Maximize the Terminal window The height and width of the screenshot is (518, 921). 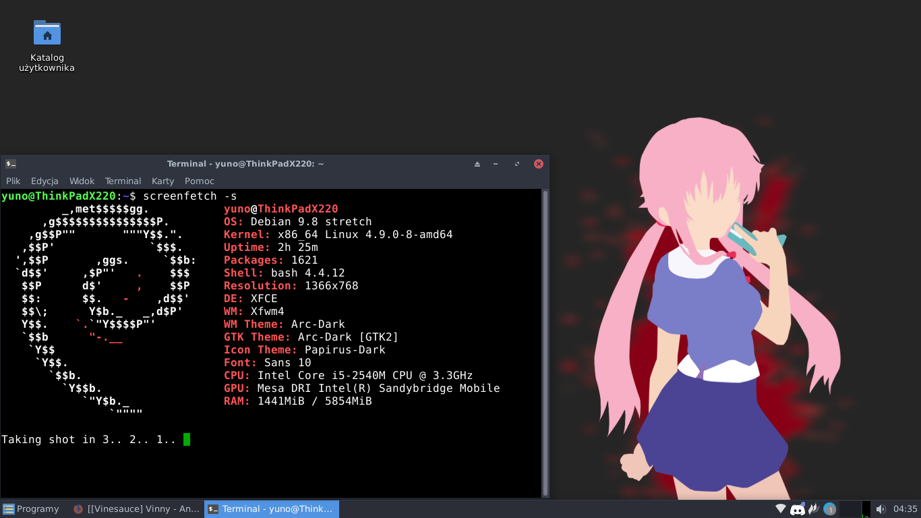[x=517, y=164]
